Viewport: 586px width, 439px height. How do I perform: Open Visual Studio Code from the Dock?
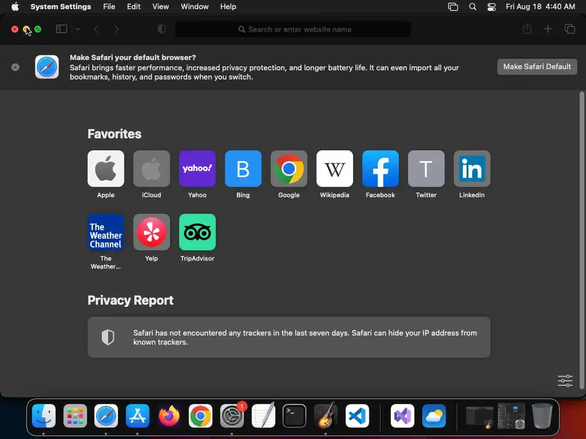tap(357, 416)
